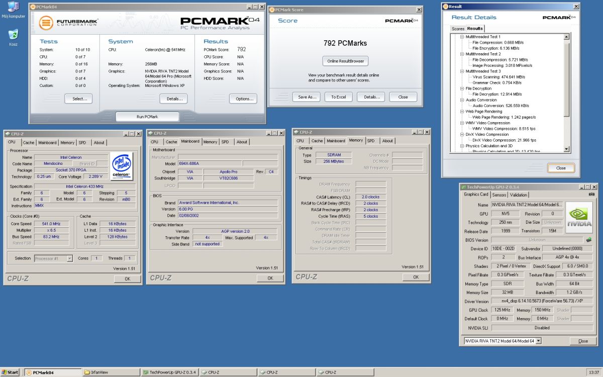Click the Run PCMark button
Viewport: 603px width, 377px height.
(147, 117)
